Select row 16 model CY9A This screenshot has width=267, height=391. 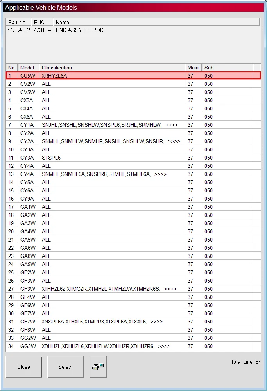[x=27, y=199]
